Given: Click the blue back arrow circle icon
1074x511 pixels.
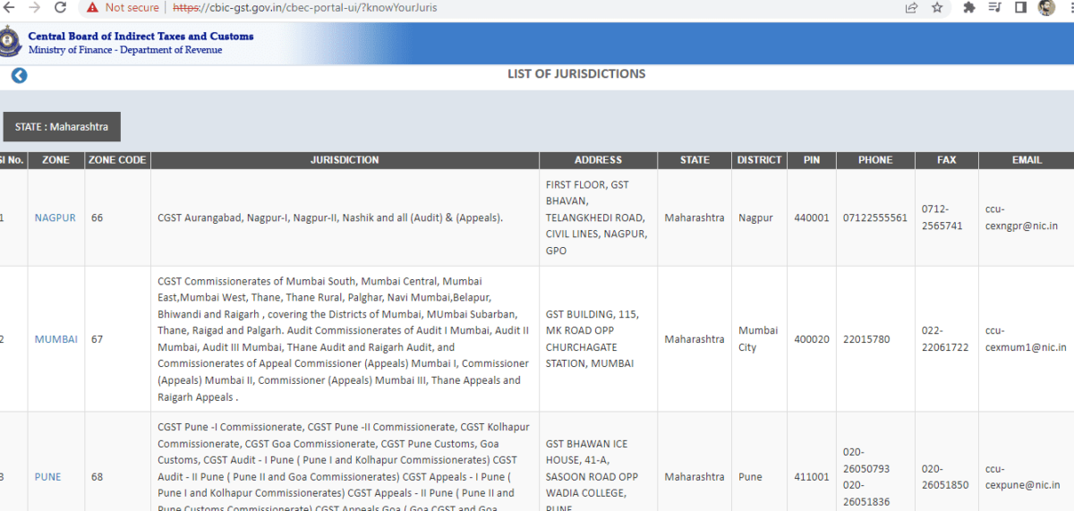Looking at the screenshot, I should (x=19, y=76).
